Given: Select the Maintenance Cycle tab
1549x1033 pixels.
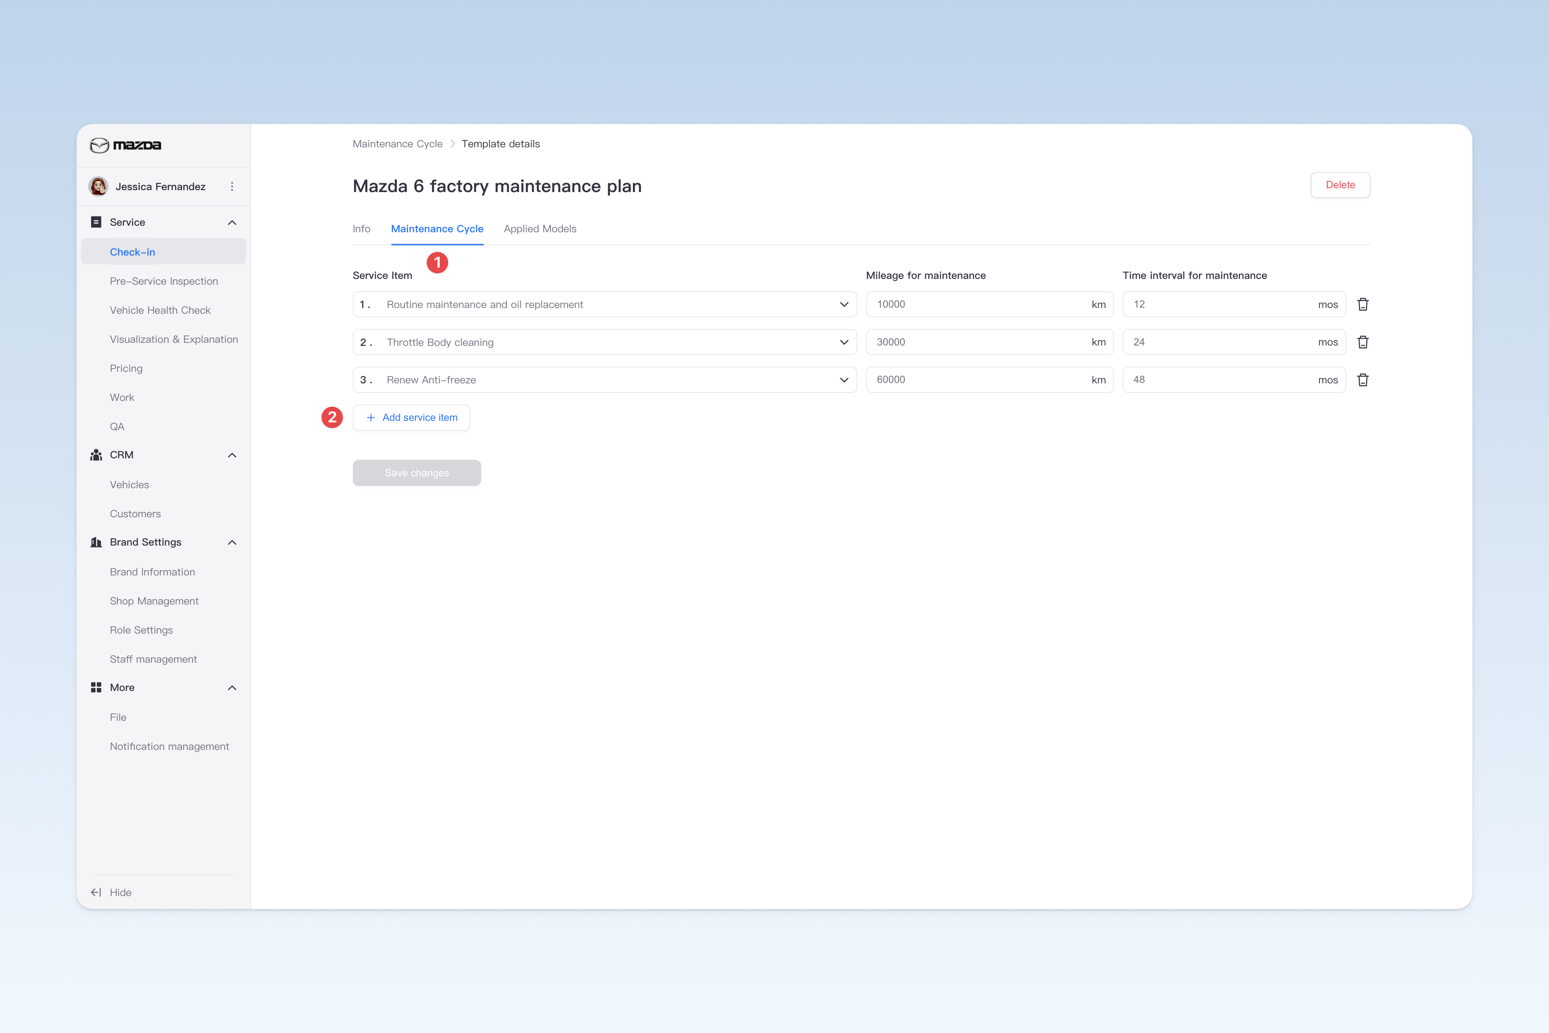Looking at the screenshot, I should pos(437,229).
